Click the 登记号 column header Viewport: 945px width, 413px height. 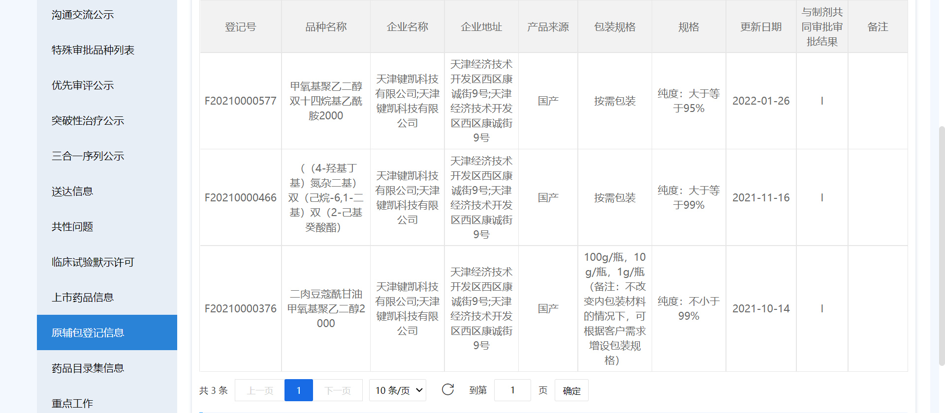(240, 27)
